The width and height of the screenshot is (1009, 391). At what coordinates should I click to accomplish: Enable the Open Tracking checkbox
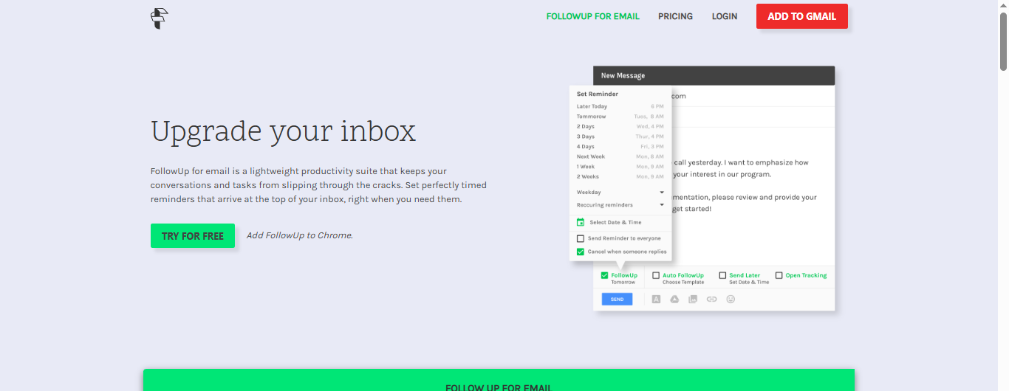point(779,275)
